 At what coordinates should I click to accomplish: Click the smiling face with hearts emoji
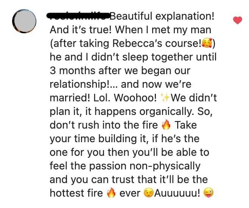pyautogui.click(x=207, y=43)
